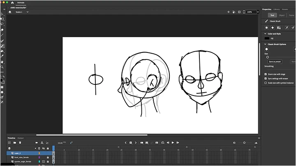Toggle lock on quarter_angle_female layer
The image size is (296, 166).
[48, 161]
